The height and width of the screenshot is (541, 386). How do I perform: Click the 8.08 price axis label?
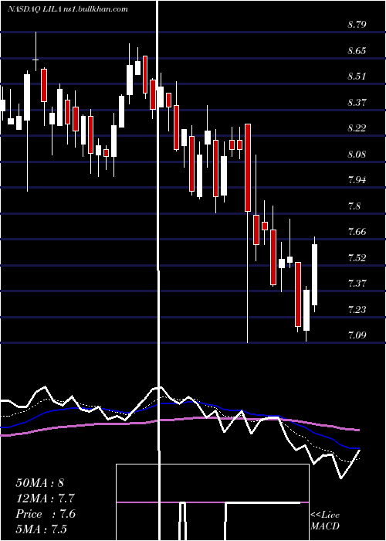357,154
